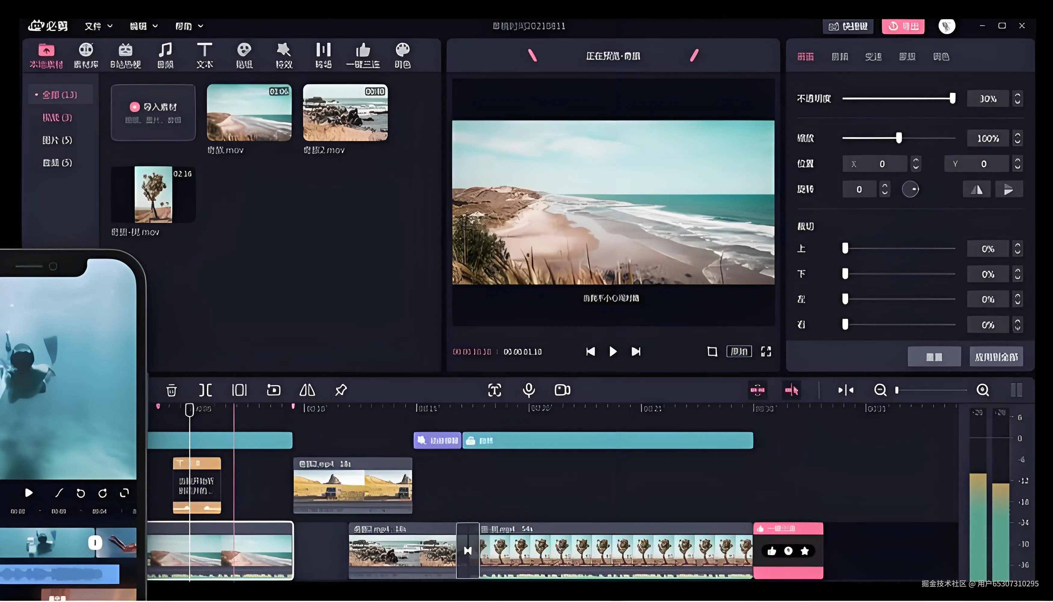Toggle the pink magnet snap button
The height and width of the screenshot is (602, 1053).
[758, 390]
